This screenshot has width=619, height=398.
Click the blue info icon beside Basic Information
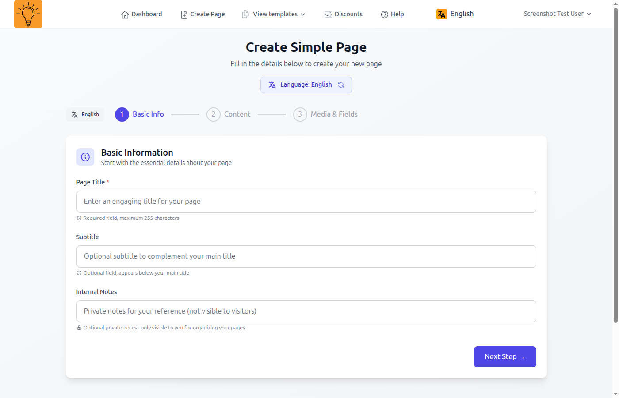(x=85, y=157)
